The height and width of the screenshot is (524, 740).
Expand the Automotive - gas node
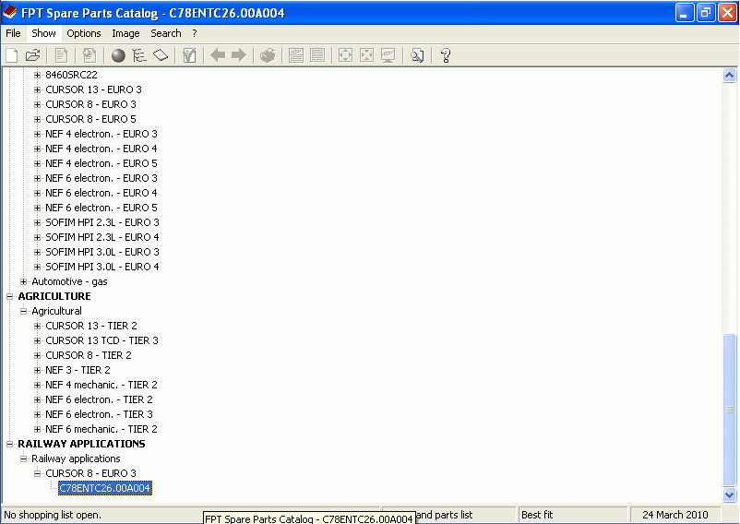tap(24, 281)
